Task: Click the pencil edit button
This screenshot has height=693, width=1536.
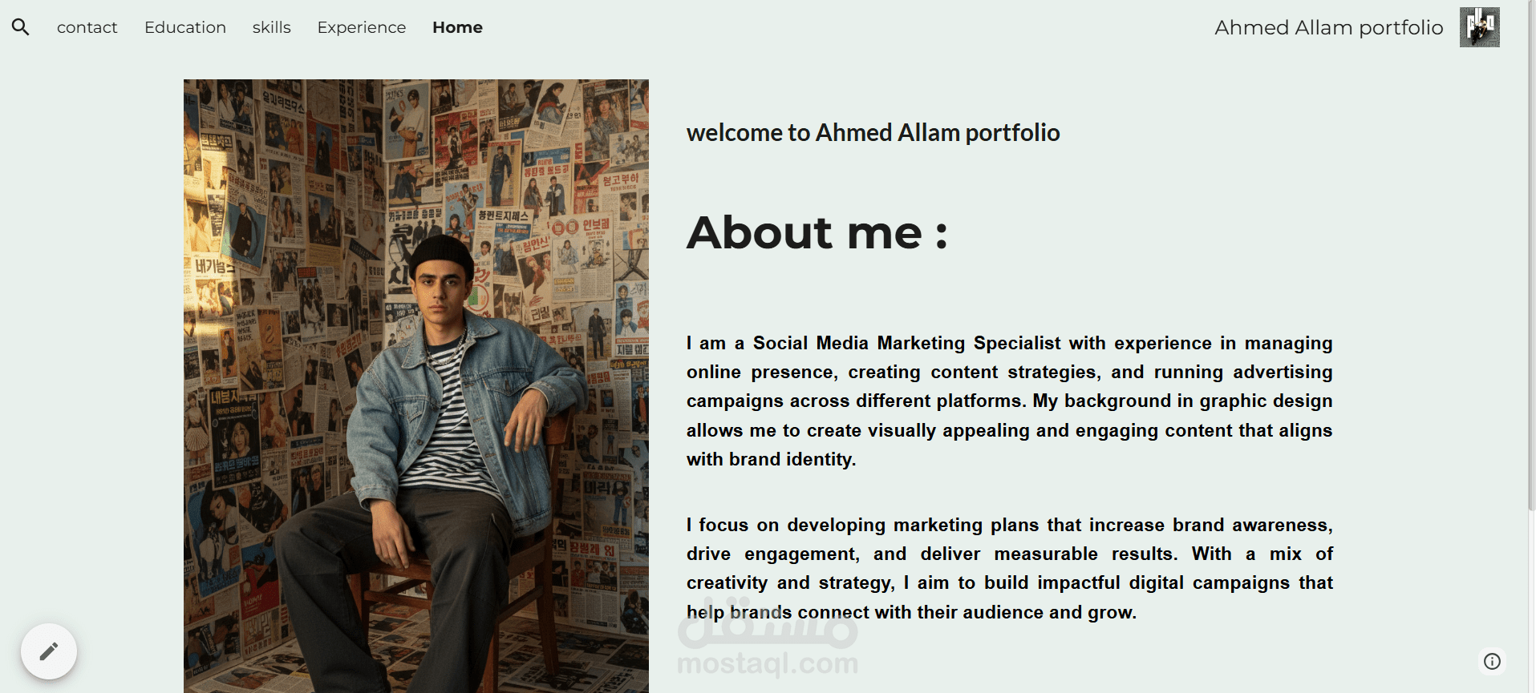Action: 49,651
